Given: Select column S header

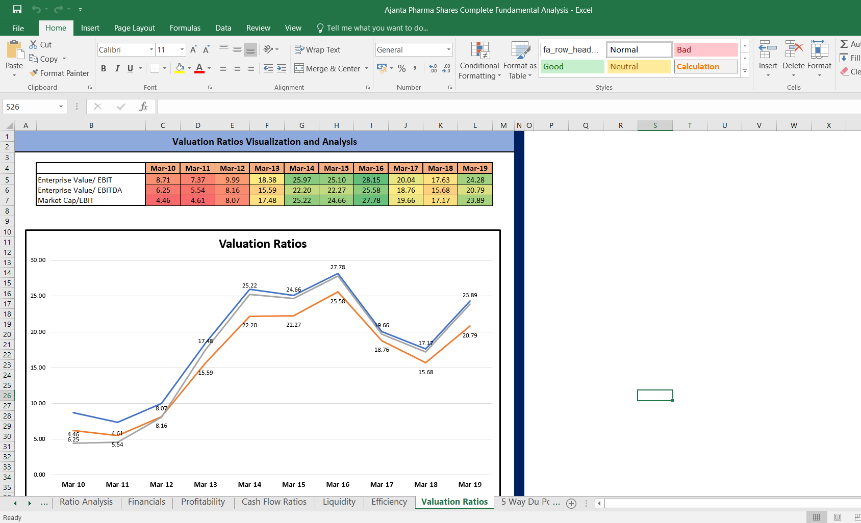Looking at the screenshot, I should pyautogui.click(x=655, y=125).
